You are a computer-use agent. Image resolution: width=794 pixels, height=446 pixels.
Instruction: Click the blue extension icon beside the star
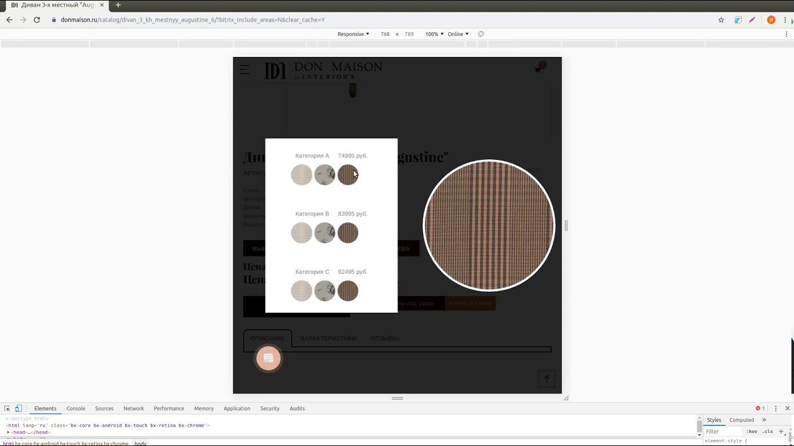(x=738, y=20)
